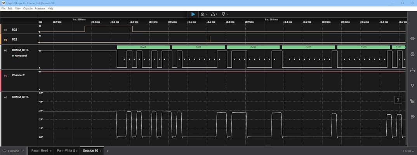Open the Measure menu
The height and width of the screenshot is (155, 417).
[x=40, y=8]
